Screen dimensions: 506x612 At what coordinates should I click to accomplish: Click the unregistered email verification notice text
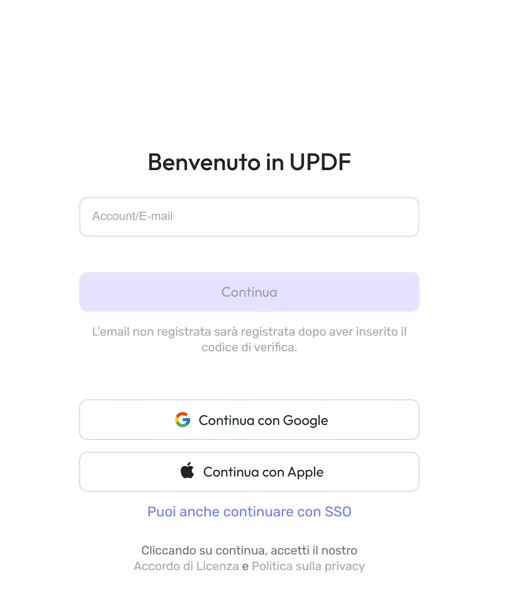tap(249, 339)
